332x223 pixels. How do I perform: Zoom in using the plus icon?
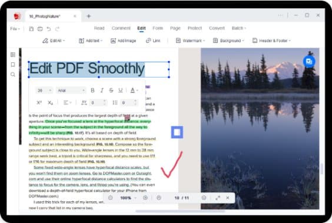145,198
